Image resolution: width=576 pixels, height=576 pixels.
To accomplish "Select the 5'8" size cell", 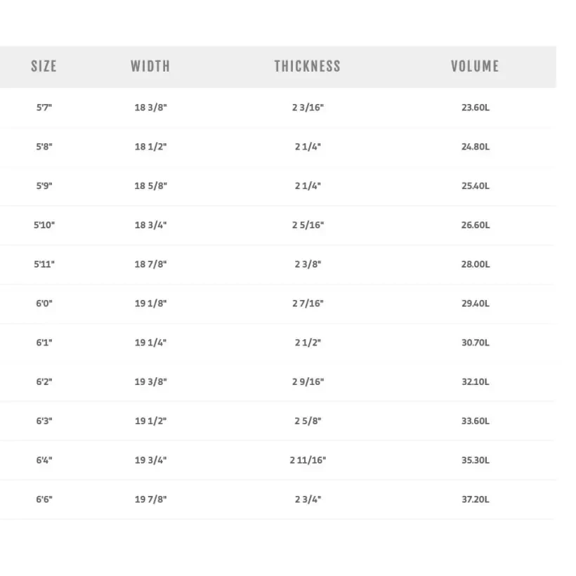I will 44,148.
